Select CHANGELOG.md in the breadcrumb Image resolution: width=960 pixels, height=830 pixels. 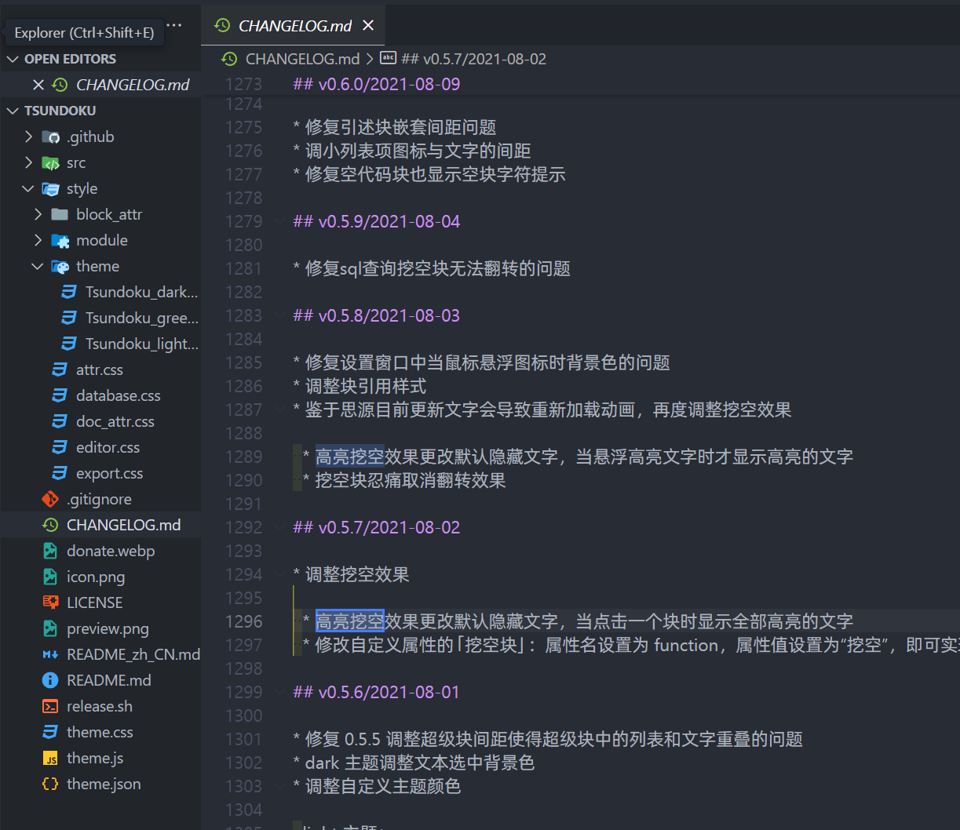click(x=302, y=59)
